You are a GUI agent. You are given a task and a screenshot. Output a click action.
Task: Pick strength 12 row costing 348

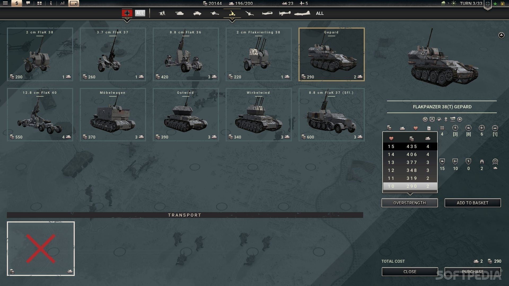click(x=410, y=170)
